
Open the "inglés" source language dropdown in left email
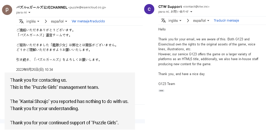[33, 21]
